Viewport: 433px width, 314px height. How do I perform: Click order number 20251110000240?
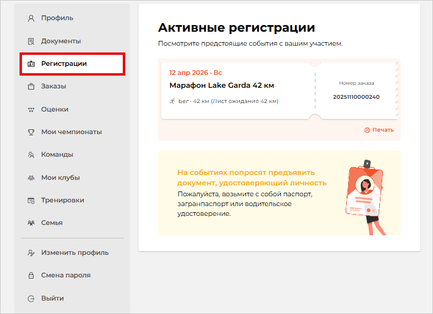coord(356,96)
